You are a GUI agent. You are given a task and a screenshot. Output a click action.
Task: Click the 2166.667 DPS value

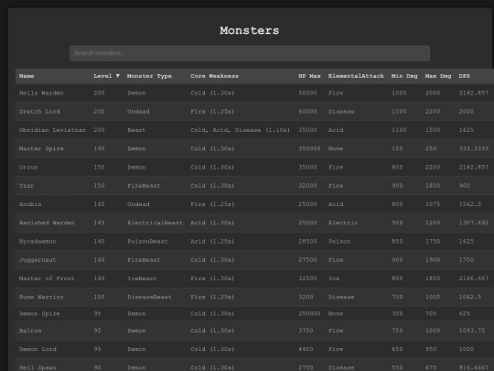coord(474,278)
